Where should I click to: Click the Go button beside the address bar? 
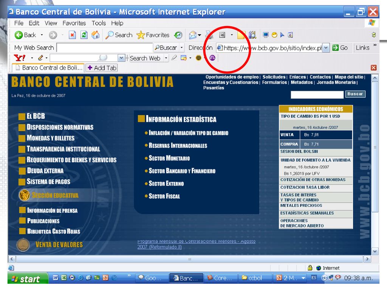point(340,48)
